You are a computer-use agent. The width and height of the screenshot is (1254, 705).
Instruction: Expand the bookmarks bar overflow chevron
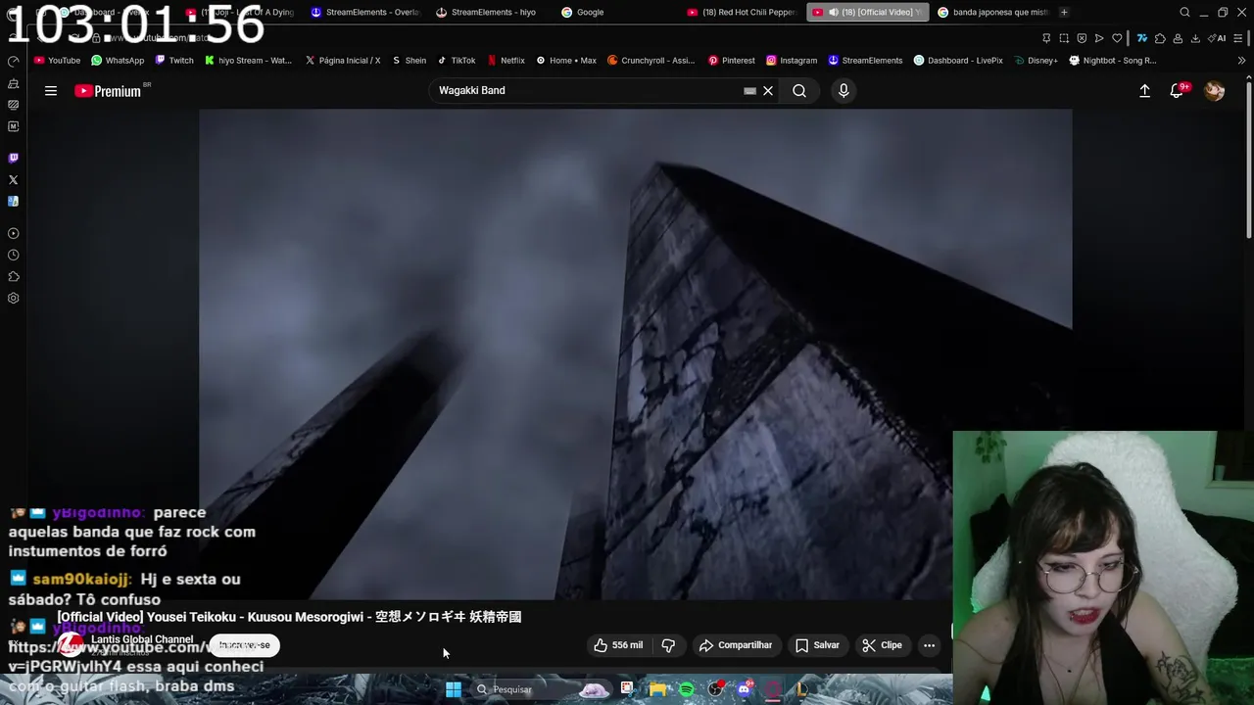coord(1241,61)
